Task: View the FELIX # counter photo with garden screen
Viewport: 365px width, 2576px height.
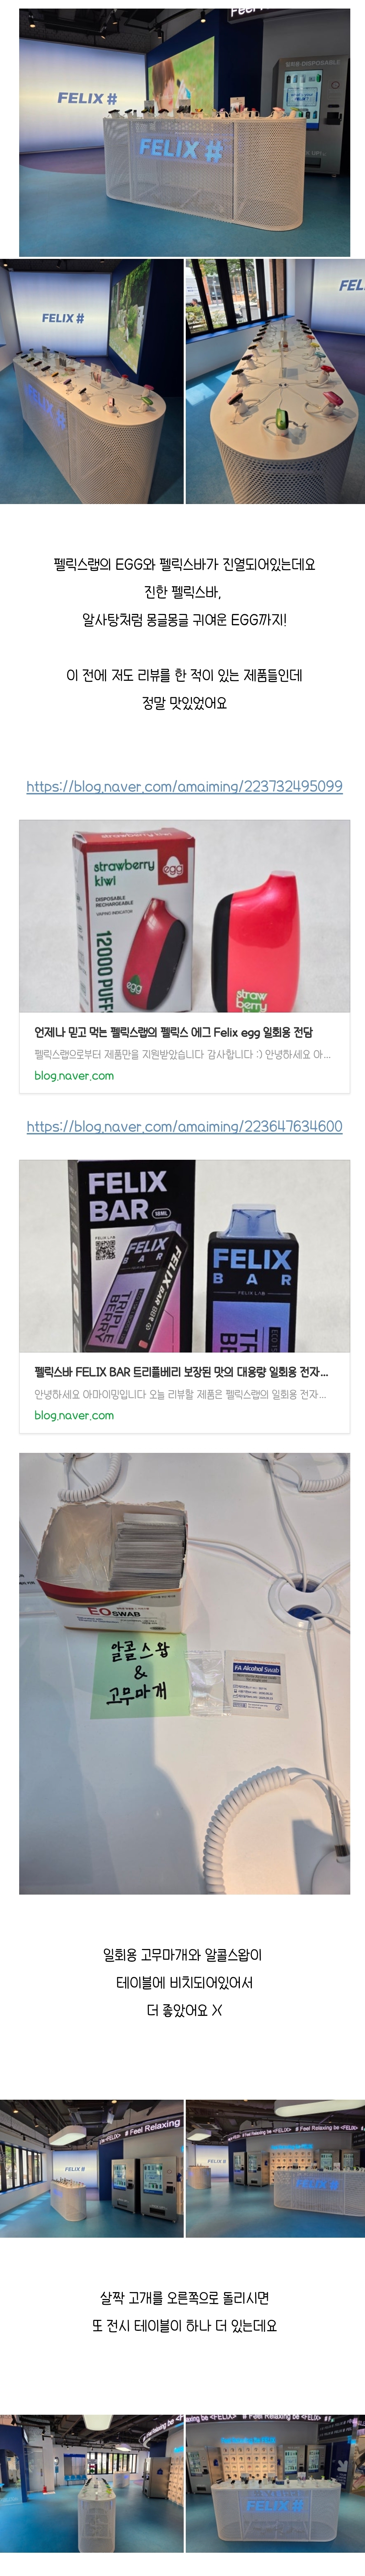Action: tap(92, 381)
